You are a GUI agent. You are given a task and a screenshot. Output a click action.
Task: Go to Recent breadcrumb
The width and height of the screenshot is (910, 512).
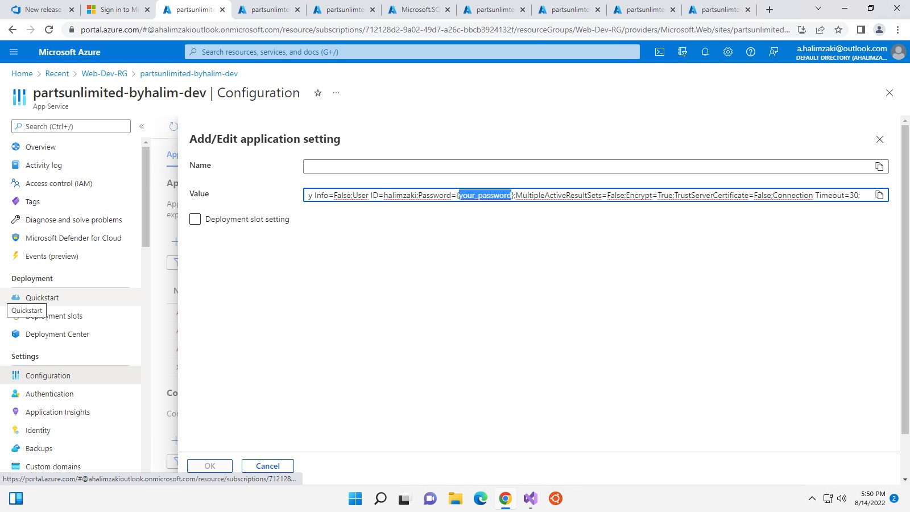pos(57,73)
